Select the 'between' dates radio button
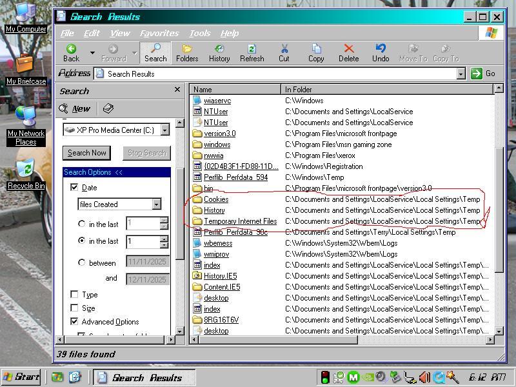 pos(81,263)
